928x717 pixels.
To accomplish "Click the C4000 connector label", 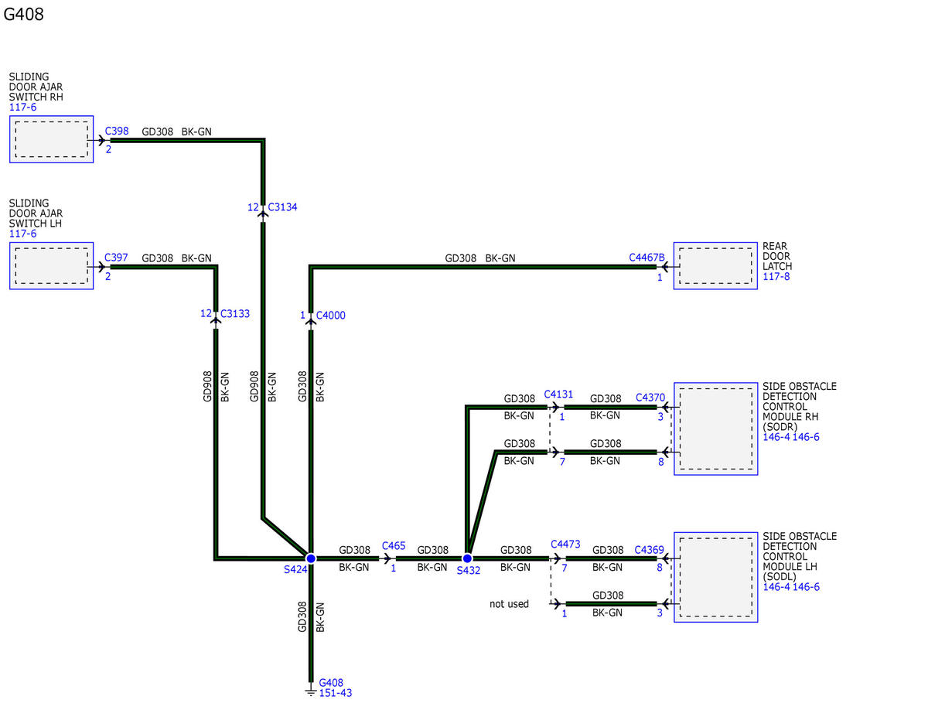I will click(331, 316).
